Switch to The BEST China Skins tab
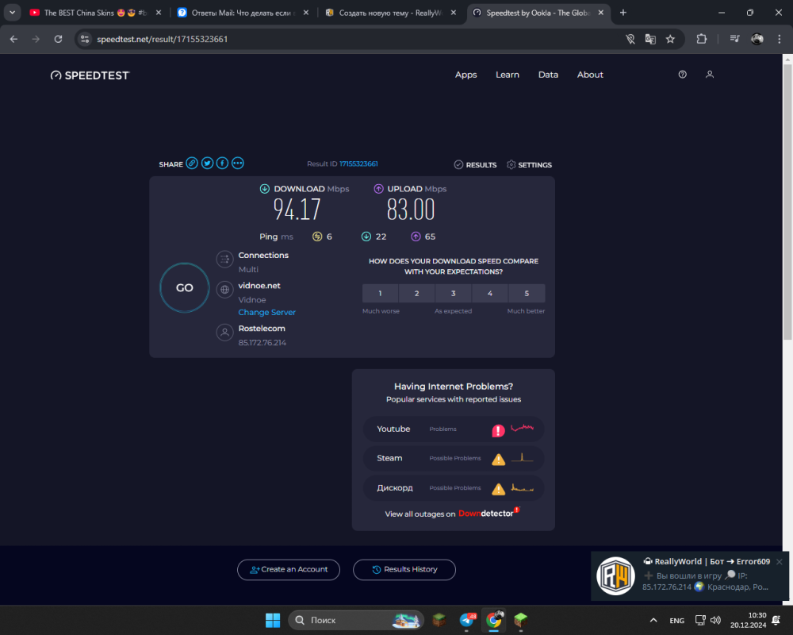The width and height of the screenshot is (793, 635). point(95,13)
